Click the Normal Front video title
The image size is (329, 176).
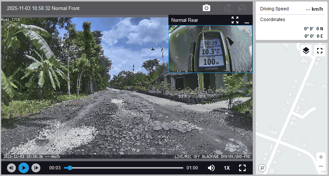[x=43, y=8]
